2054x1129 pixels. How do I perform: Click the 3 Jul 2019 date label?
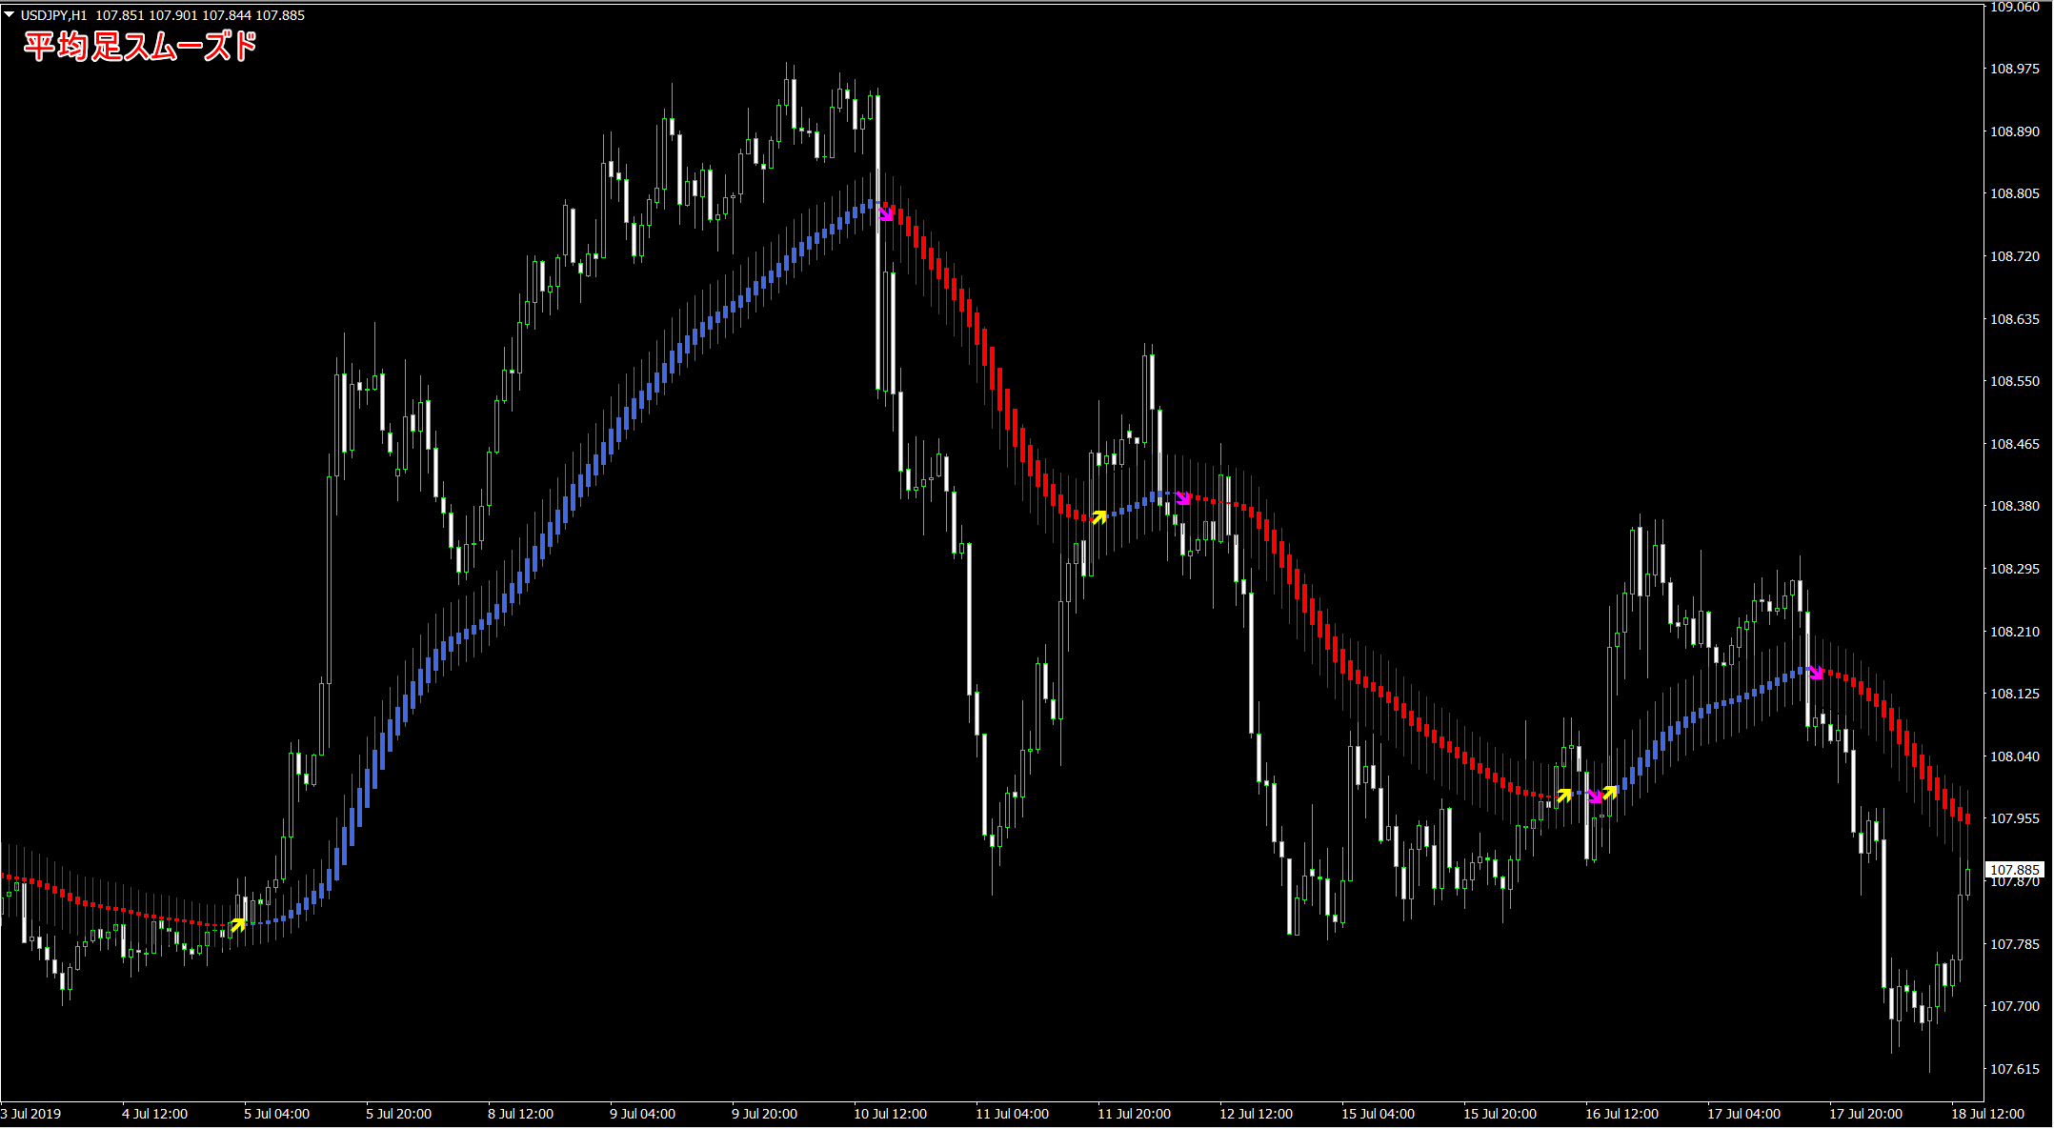coord(31,1114)
